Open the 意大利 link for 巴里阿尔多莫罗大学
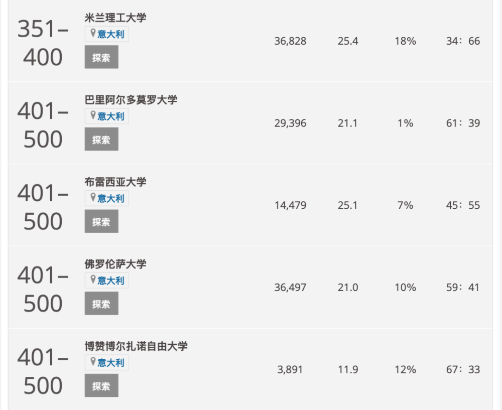502x410 pixels. [111, 116]
